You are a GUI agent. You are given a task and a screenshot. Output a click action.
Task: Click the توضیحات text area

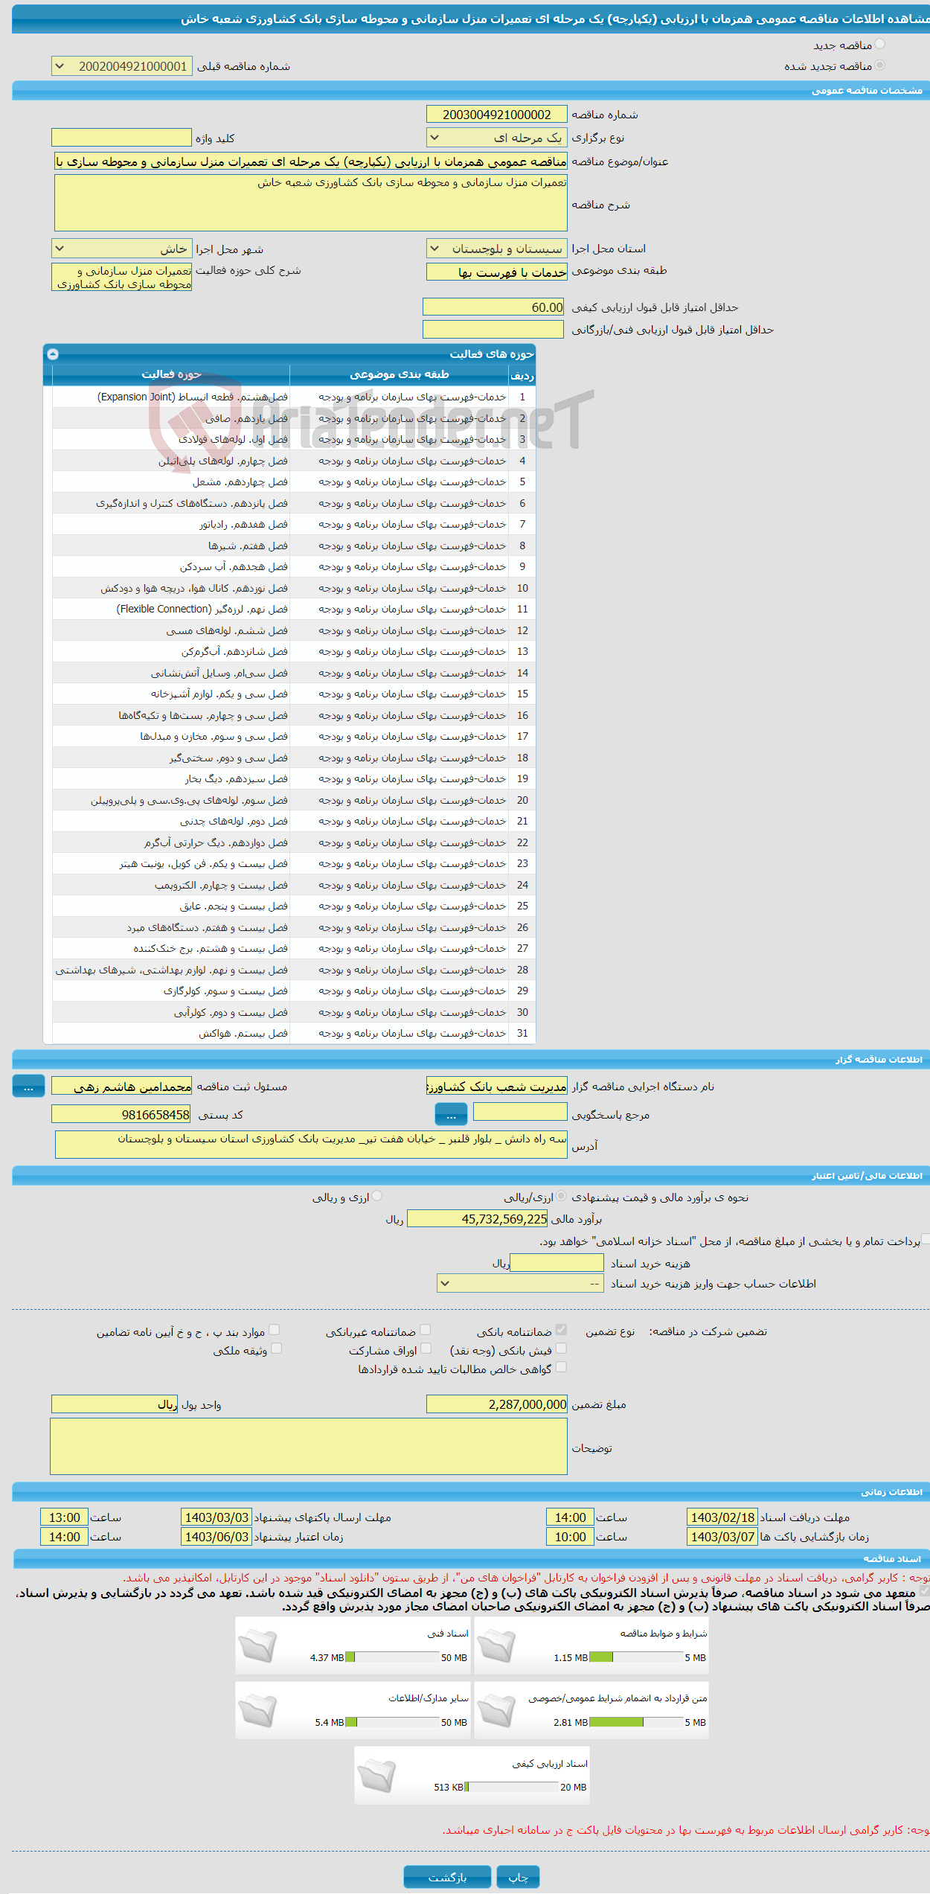(309, 1447)
